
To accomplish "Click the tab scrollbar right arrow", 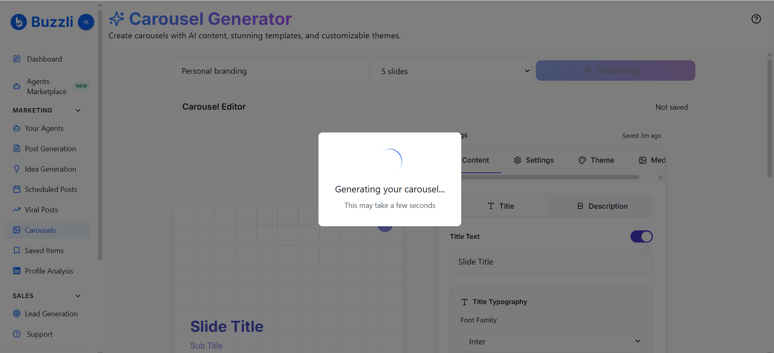I will [x=661, y=177].
